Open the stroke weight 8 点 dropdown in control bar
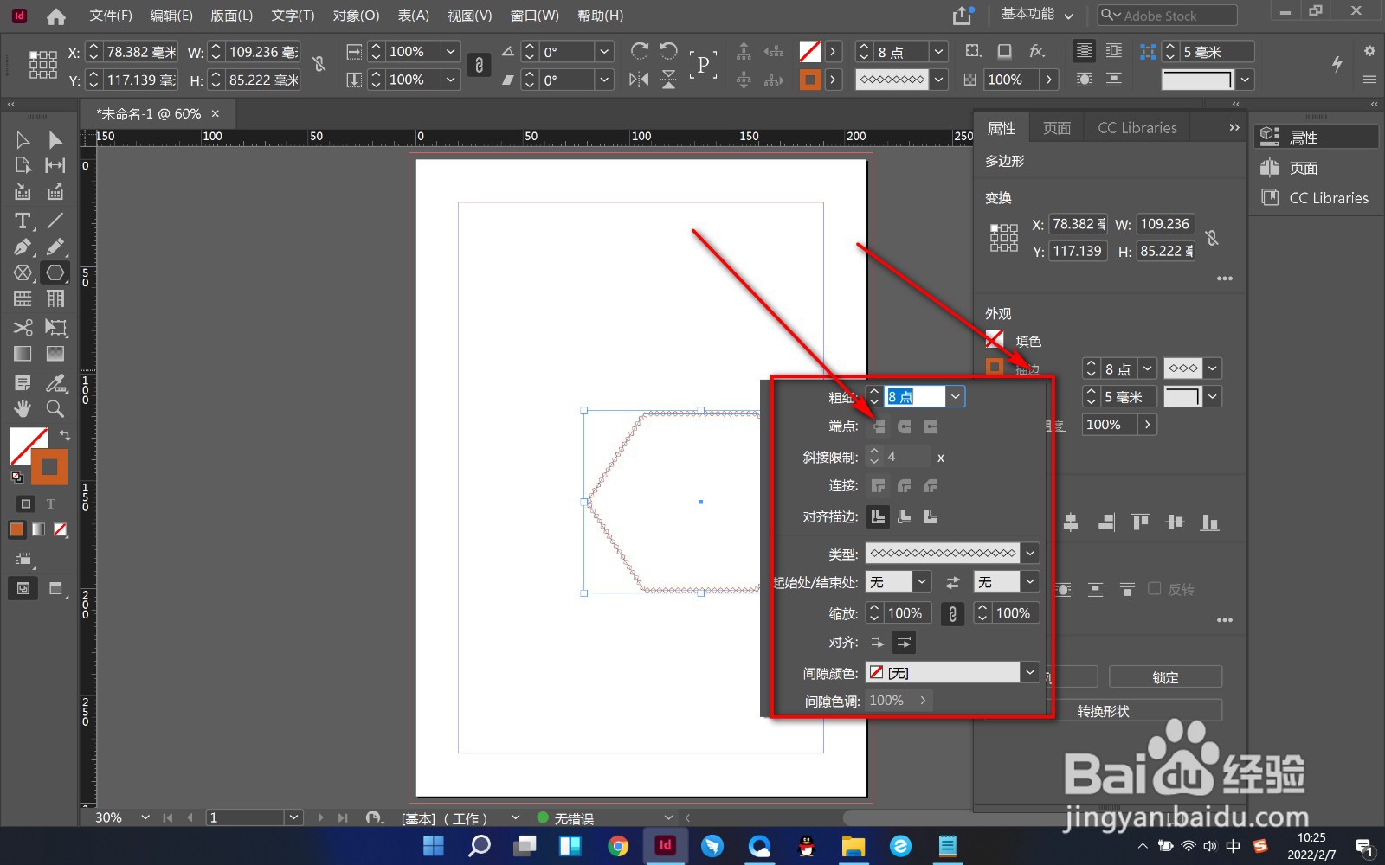The image size is (1385, 865). point(938,52)
